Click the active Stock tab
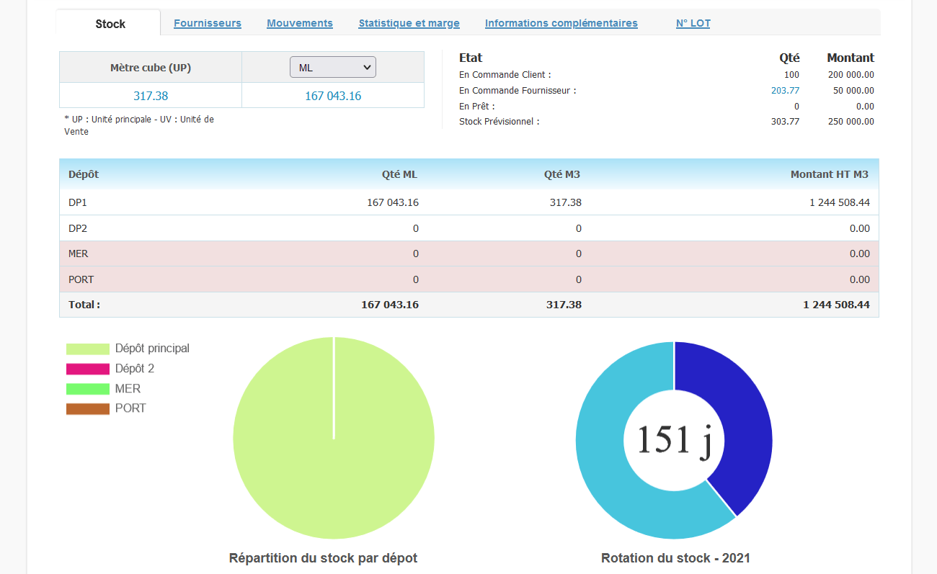Viewport: 937px width, 574px height. pyautogui.click(x=110, y=24)
